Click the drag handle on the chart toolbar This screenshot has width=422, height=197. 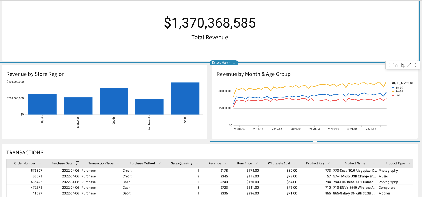point(389,65)
